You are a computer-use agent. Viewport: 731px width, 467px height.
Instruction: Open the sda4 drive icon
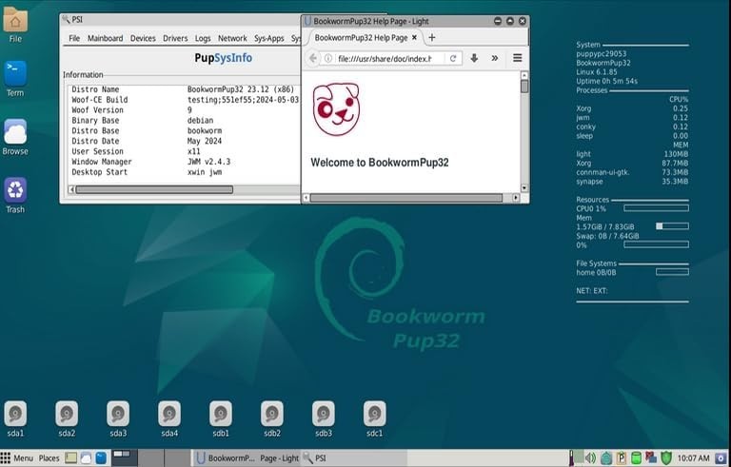tap(169, 414)
